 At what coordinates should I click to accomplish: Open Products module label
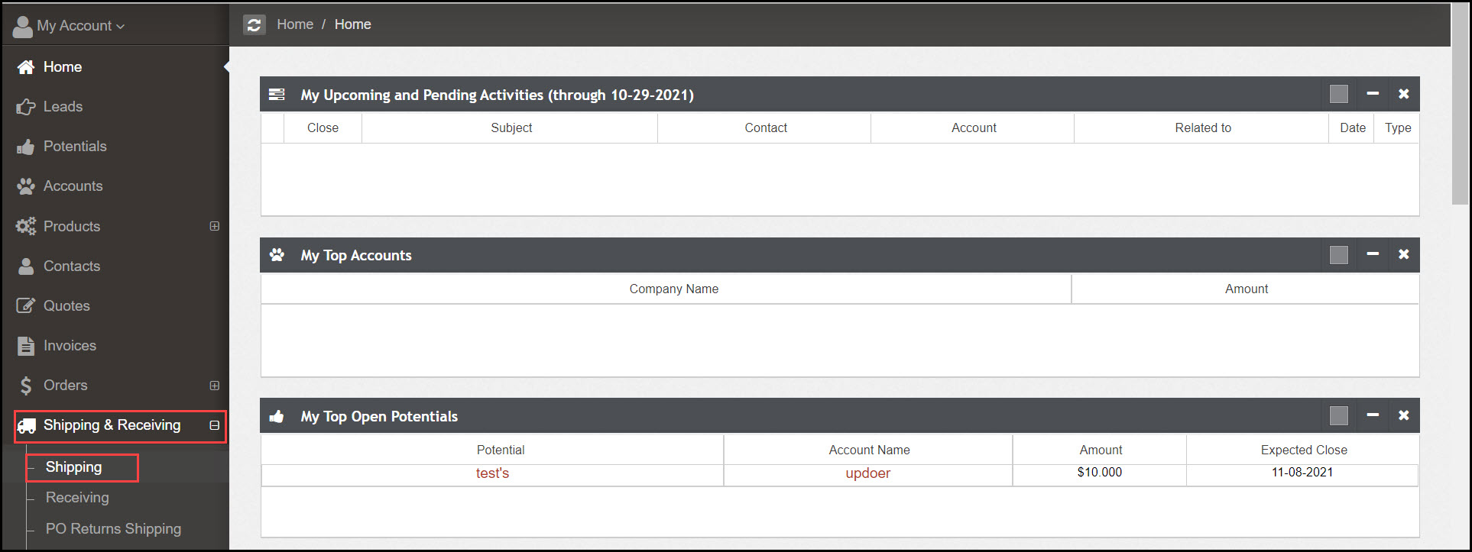(x=72, y=226)
